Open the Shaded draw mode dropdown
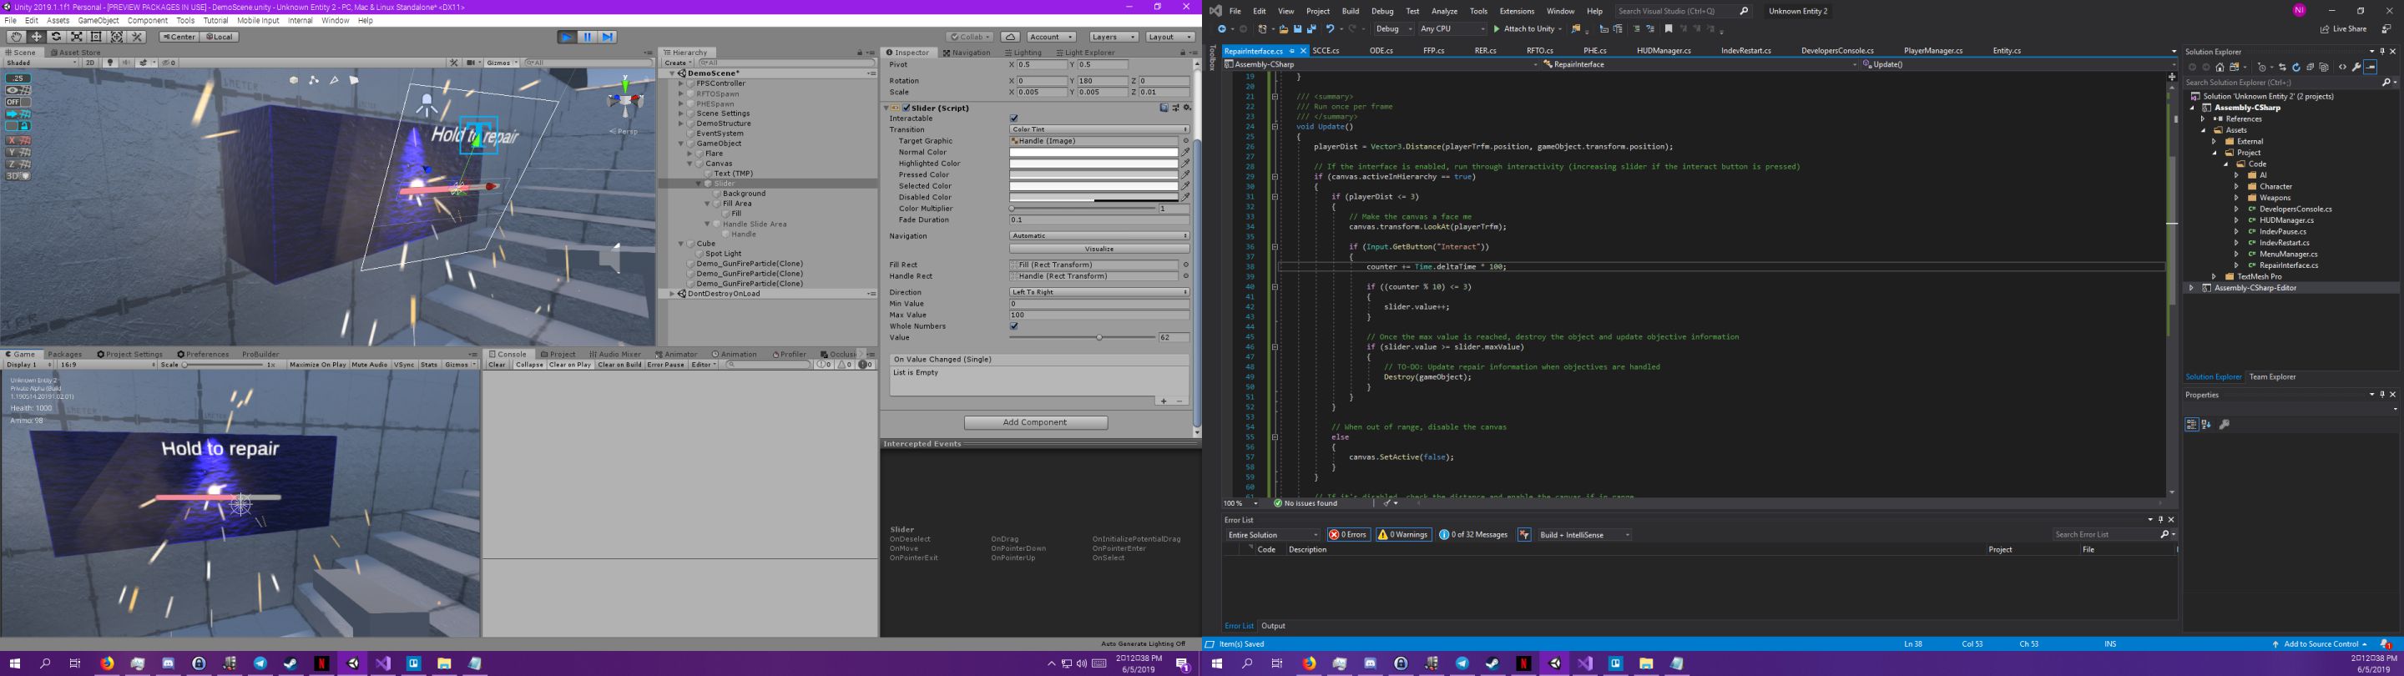 pos(40,63)
